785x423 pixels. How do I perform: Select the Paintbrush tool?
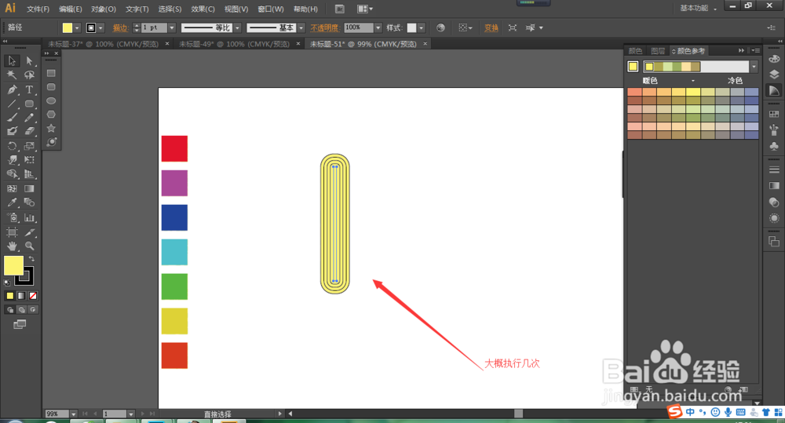pyautogui.click(x=12, y=118)
